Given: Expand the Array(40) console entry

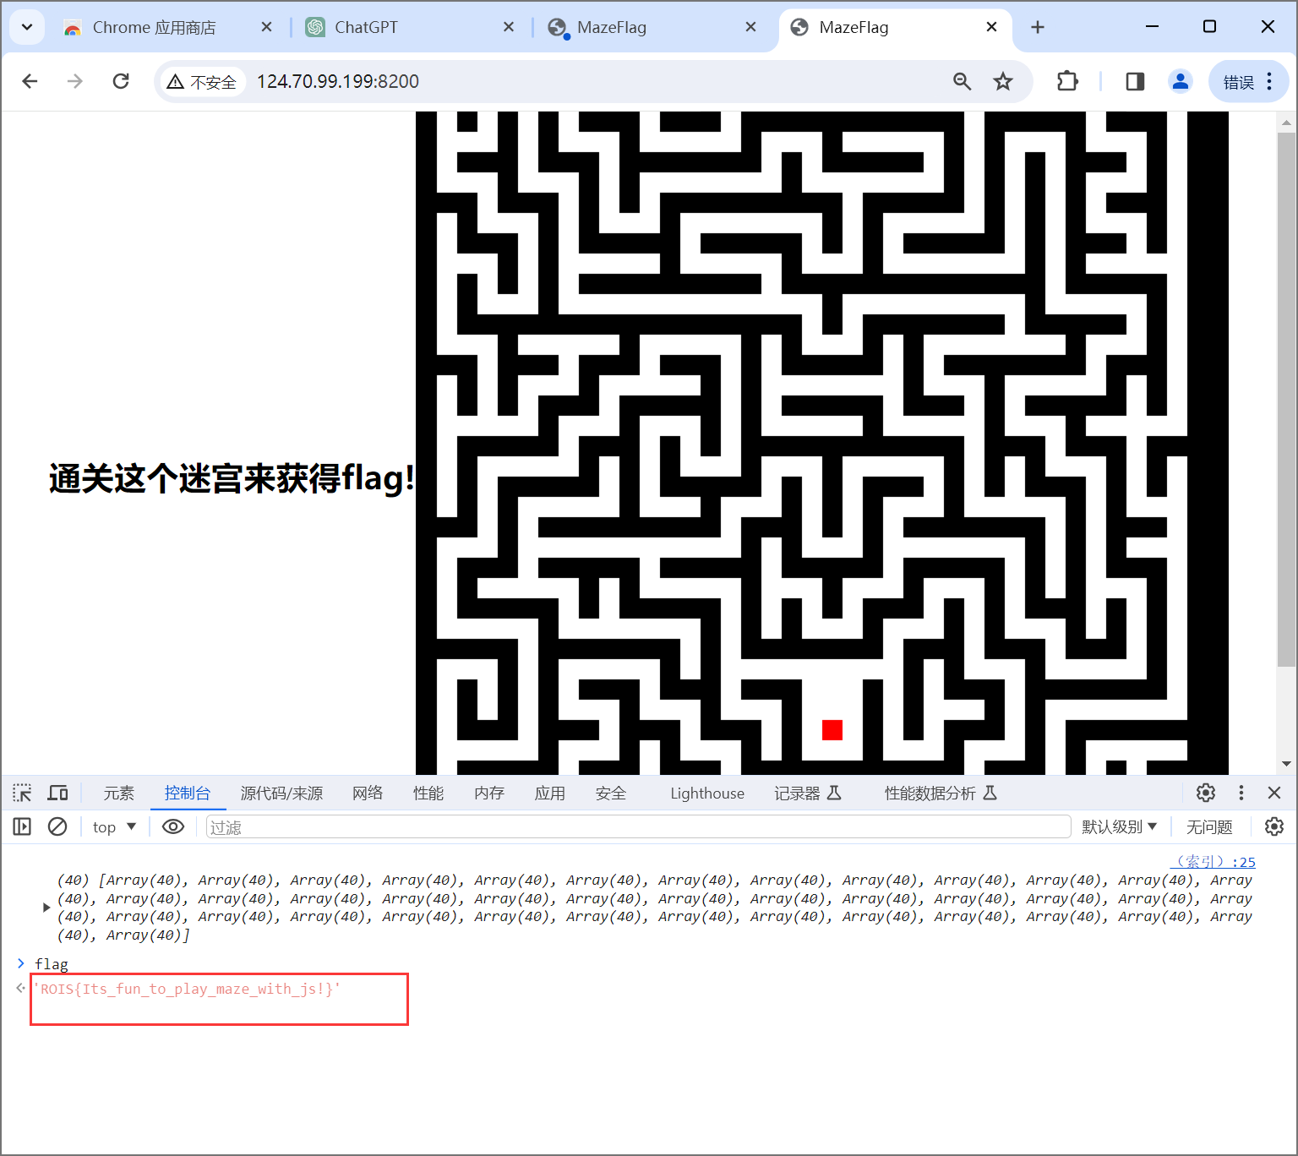Looking at the screenshot, I should click(x=46, y=908).
